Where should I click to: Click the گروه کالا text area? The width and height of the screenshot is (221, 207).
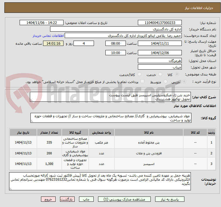click(x=111, y=118)
